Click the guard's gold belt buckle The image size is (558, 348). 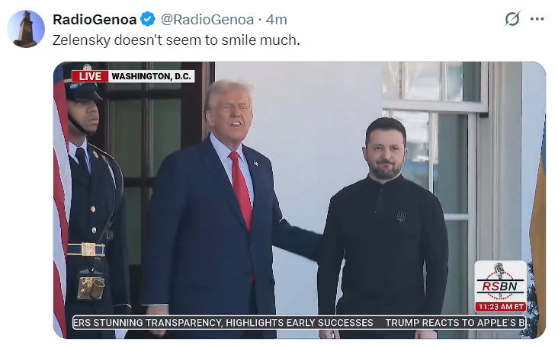[x=88, y=249]
